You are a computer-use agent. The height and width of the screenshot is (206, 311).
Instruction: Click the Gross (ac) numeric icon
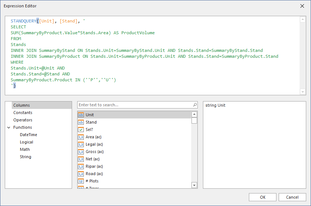click(x=81, y=152)
